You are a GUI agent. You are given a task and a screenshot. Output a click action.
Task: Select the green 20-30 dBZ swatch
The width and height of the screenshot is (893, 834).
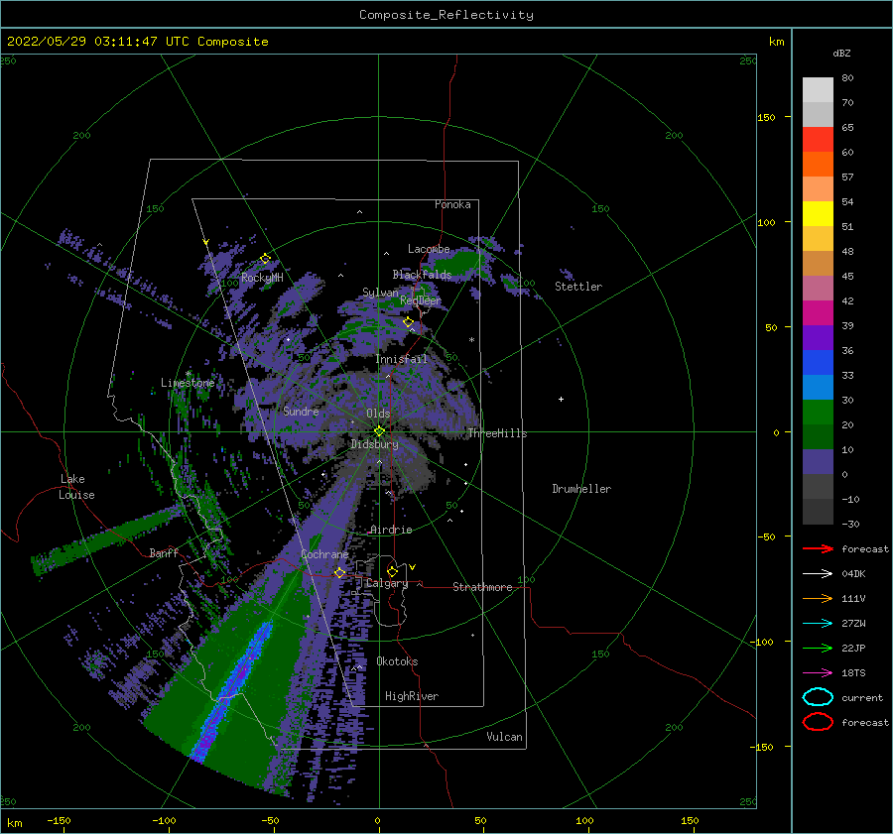818,413
